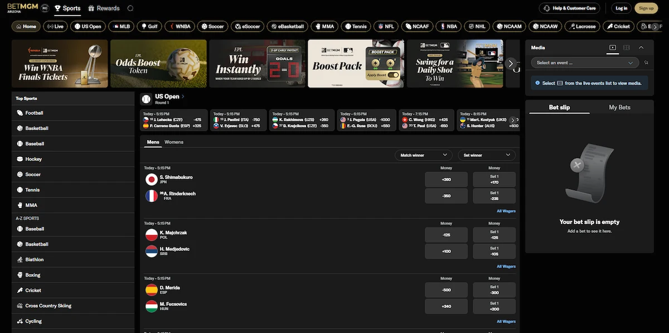Image resolution: width=669 pixels, height=333 pixels.
Task: Click the BetMGM Arizona logo
Action: (22, 8)
